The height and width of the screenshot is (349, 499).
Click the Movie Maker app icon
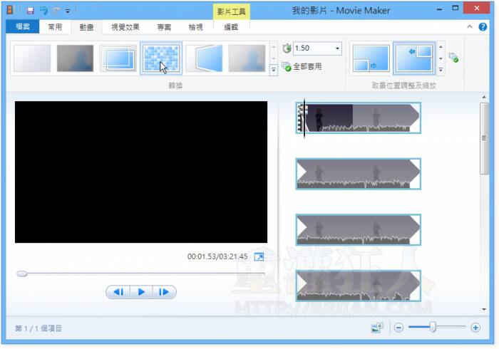coord(10,11)
